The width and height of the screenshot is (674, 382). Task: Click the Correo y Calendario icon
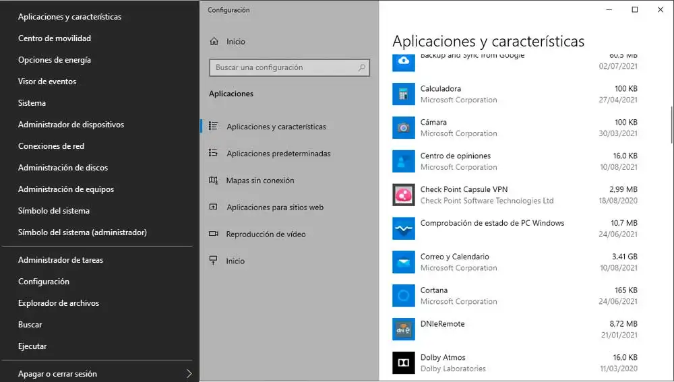click(403, 261)
